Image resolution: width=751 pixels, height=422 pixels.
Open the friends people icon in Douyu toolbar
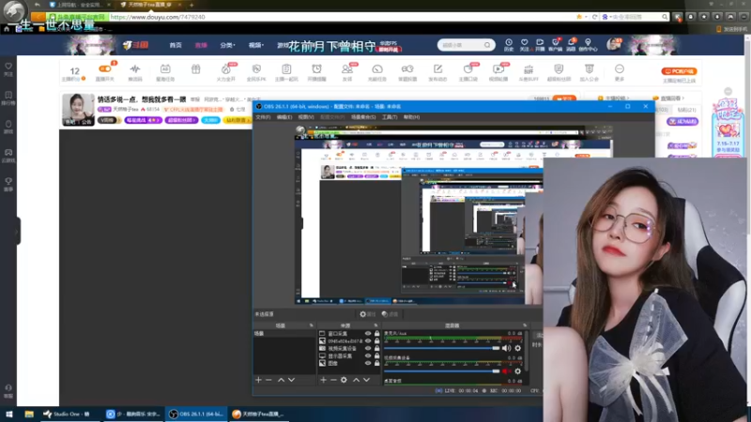[346, 69]
